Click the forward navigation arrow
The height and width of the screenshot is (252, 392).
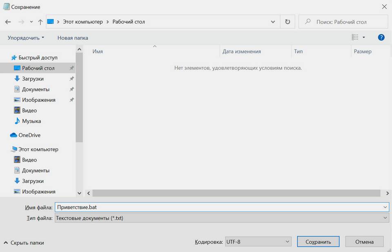pyautogui.click(x=21, y=22)
